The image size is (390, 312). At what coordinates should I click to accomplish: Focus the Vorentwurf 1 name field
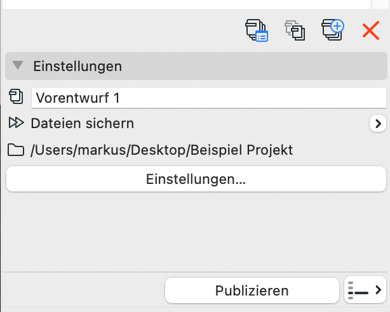coord(209,98)
